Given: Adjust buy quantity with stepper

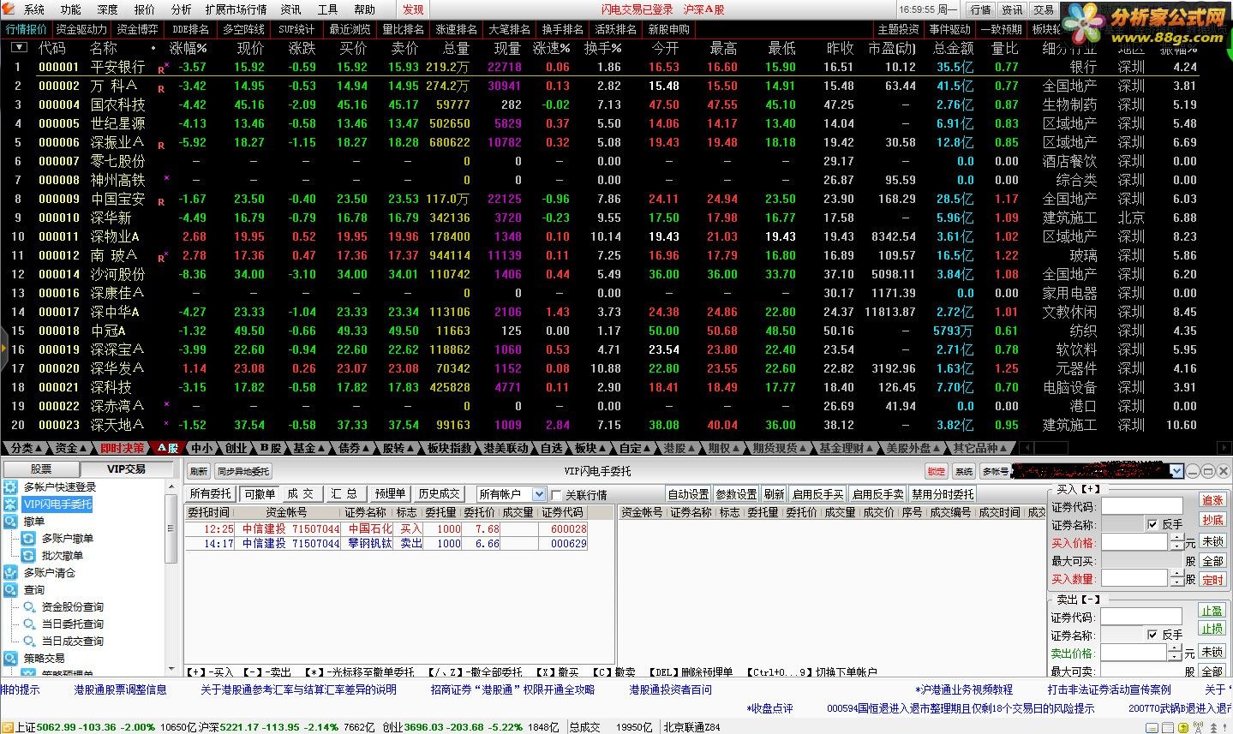Looking at the screenshot, I should [x=1176, y=578].
